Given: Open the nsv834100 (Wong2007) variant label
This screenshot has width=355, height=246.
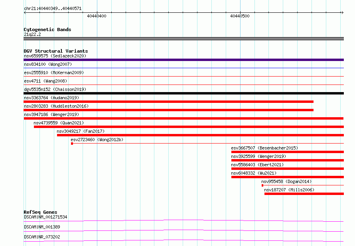Looking at the screenshot, I should pos(48,64).
